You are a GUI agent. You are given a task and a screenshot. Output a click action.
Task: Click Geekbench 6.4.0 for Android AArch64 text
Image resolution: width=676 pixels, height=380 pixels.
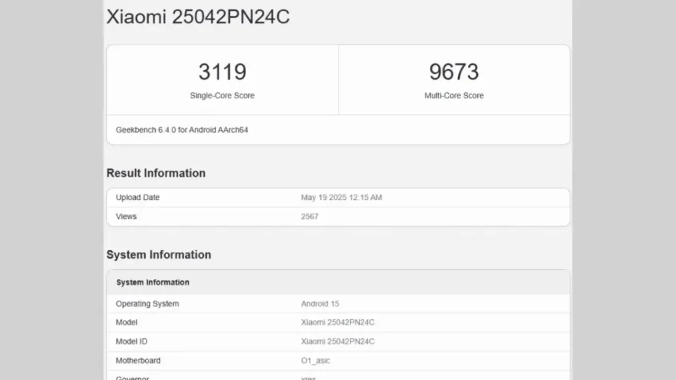pos(182,130)
